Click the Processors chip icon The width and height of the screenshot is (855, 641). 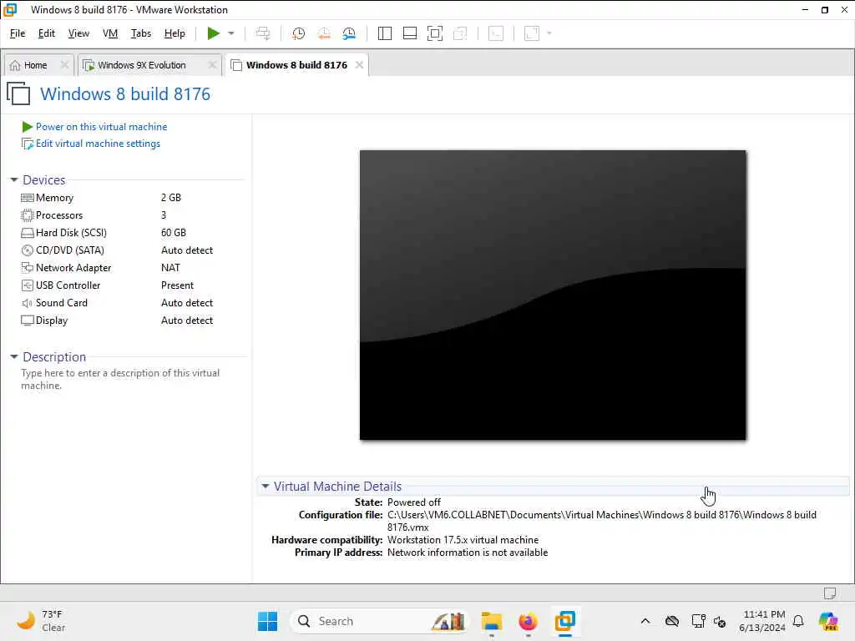tap(28, 215)
